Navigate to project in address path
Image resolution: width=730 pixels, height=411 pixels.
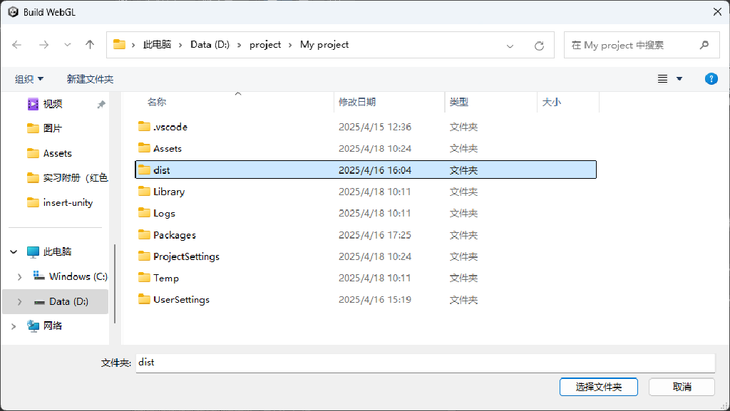tap(265, 45)
